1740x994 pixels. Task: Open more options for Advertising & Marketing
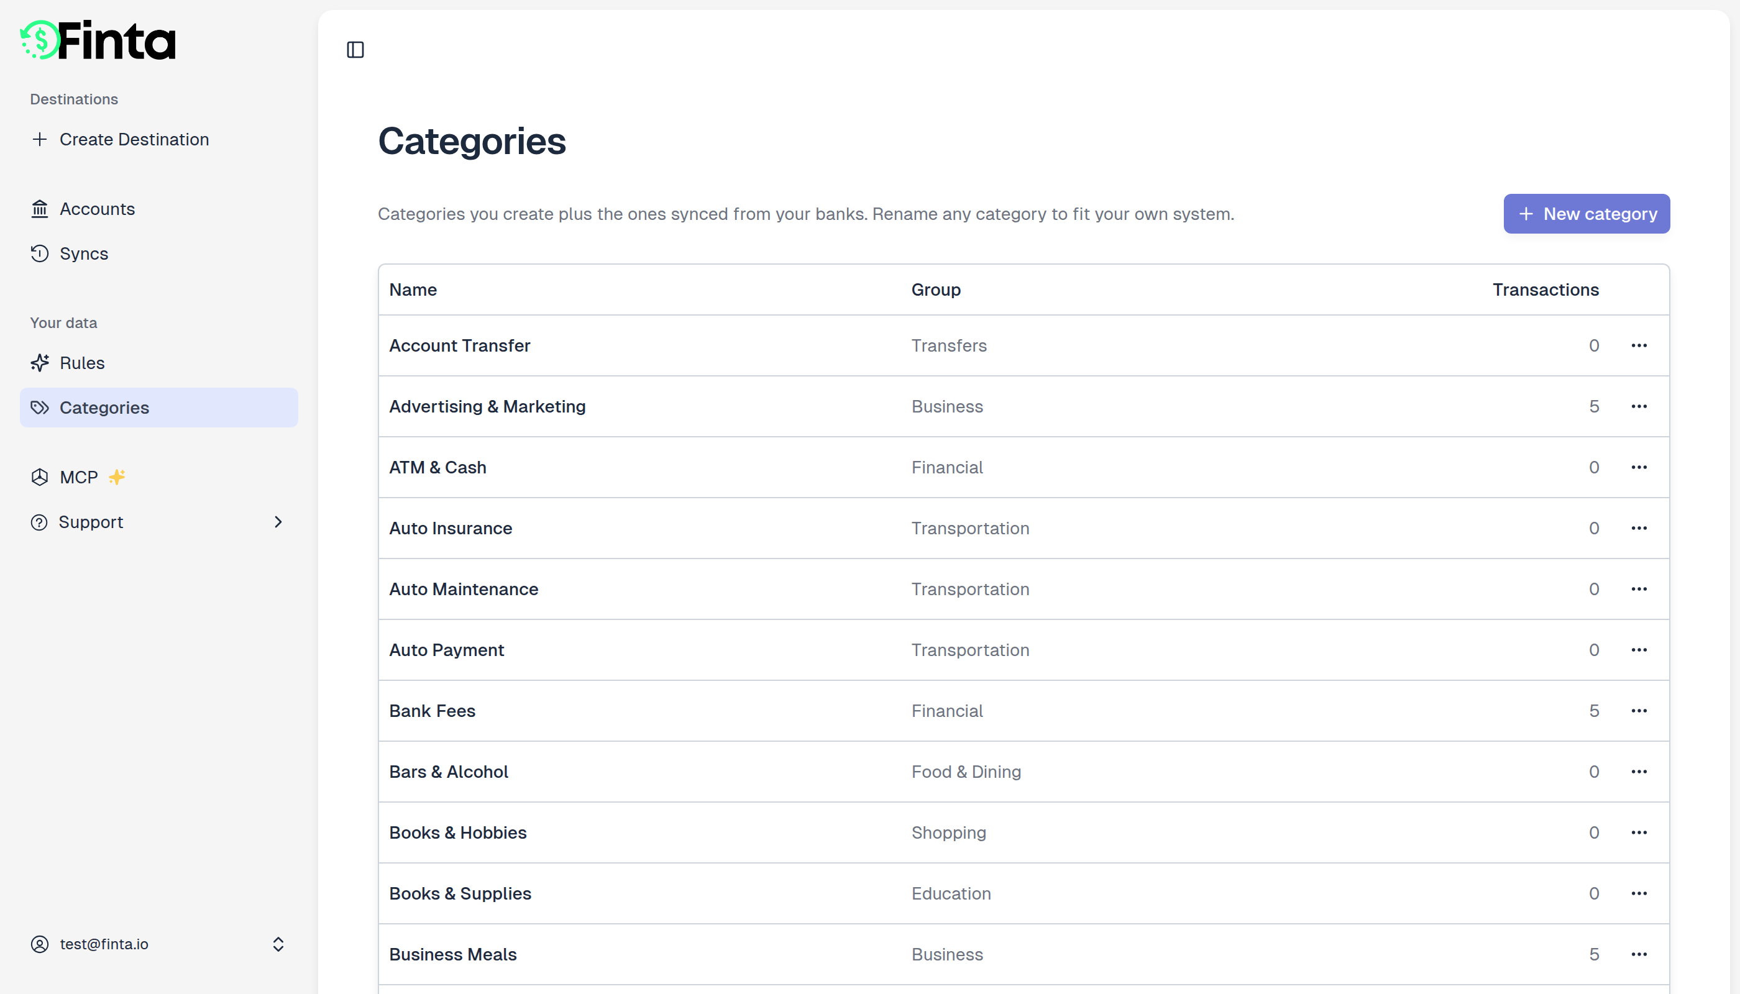1639,406
